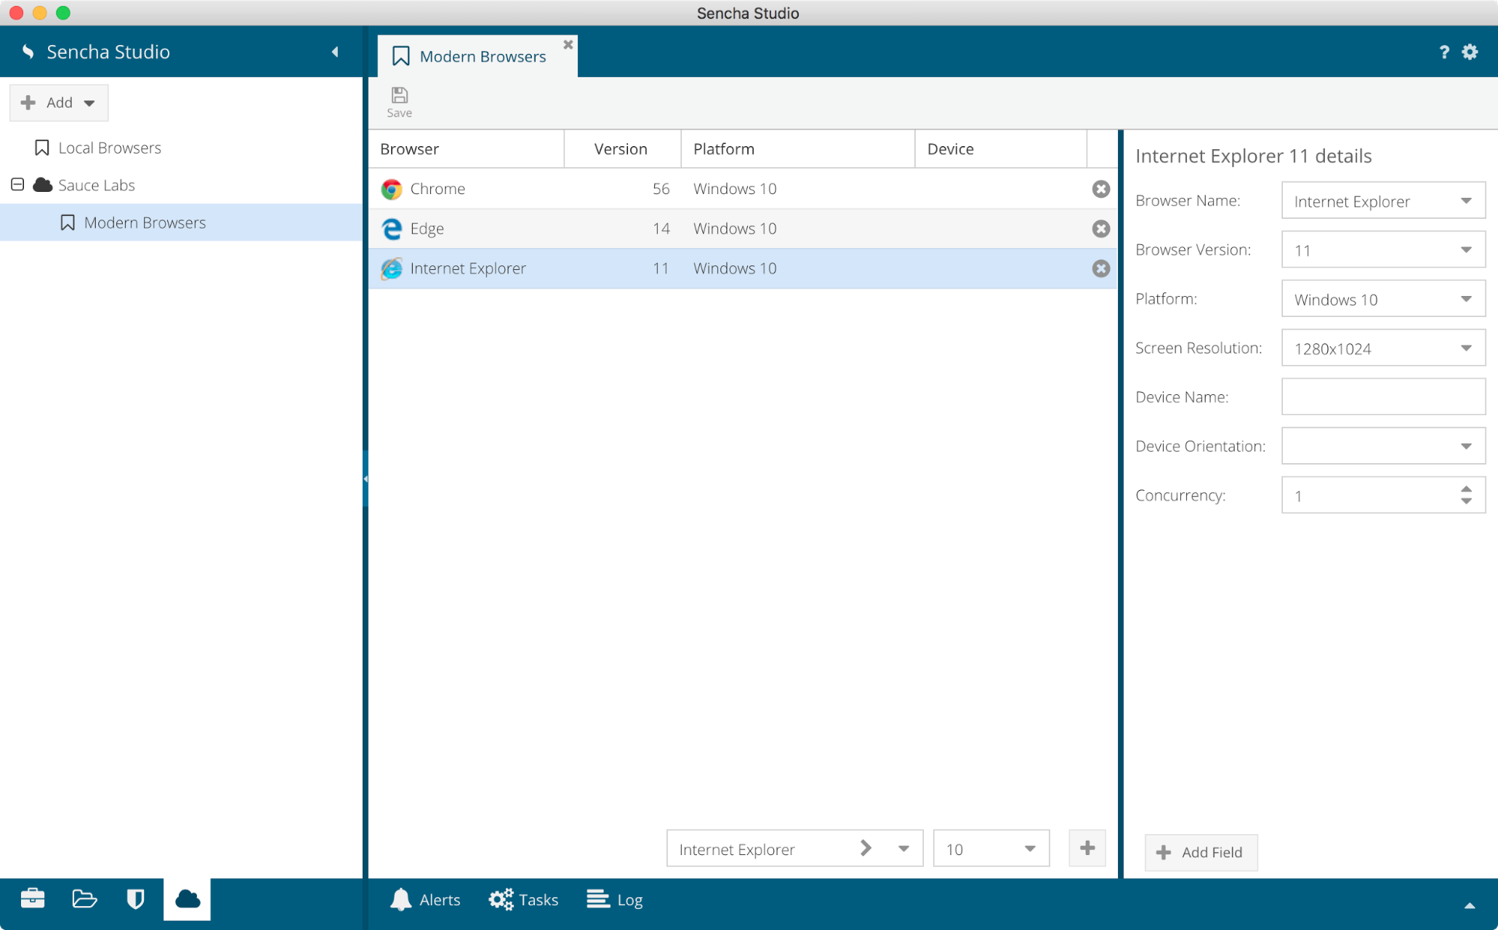Open the bottom version 10 dropdown
This screenshot has width=1498, height=930.
point(1030,848)
